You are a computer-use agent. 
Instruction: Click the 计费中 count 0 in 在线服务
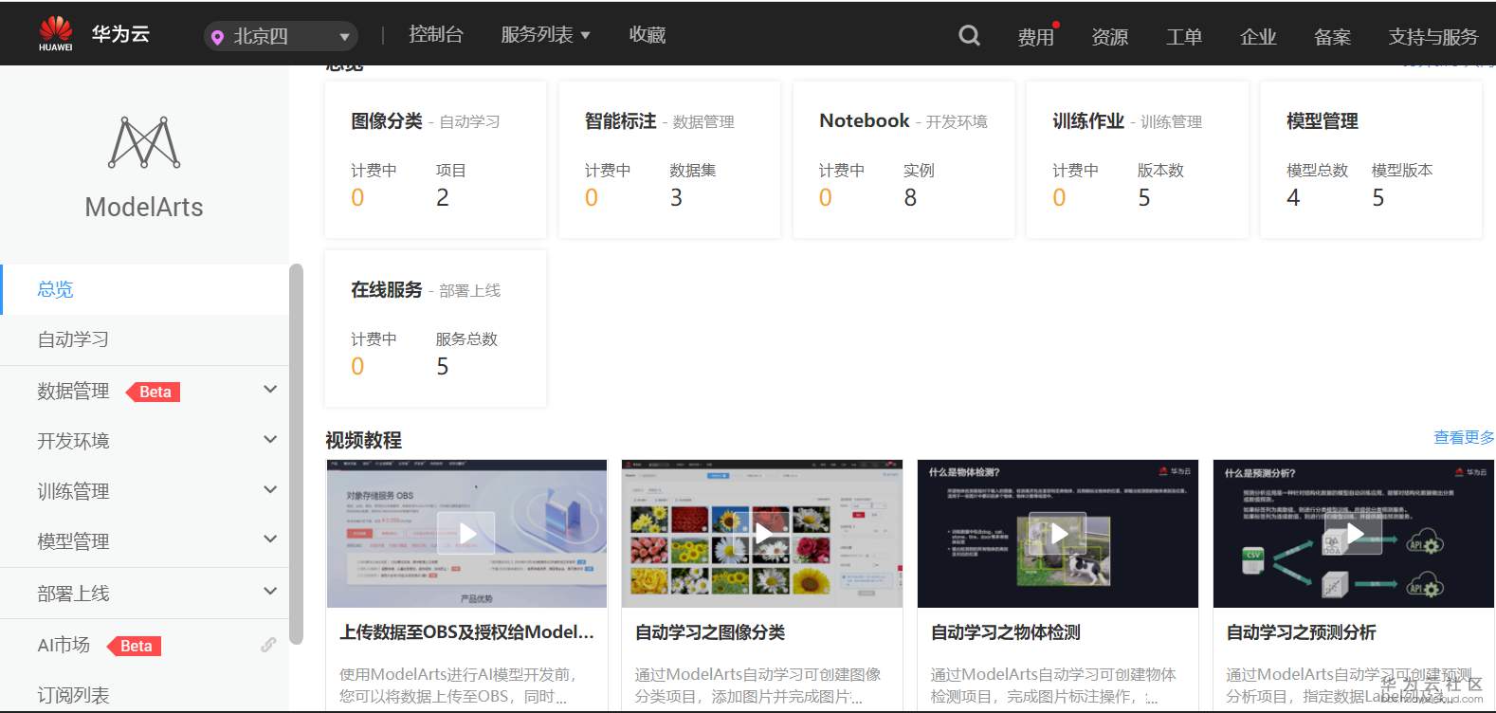coord(357,366)
